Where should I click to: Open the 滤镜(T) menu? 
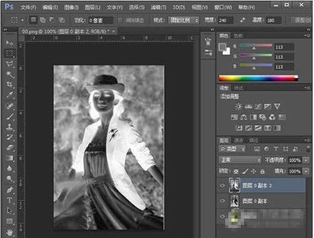click(158, 7)
